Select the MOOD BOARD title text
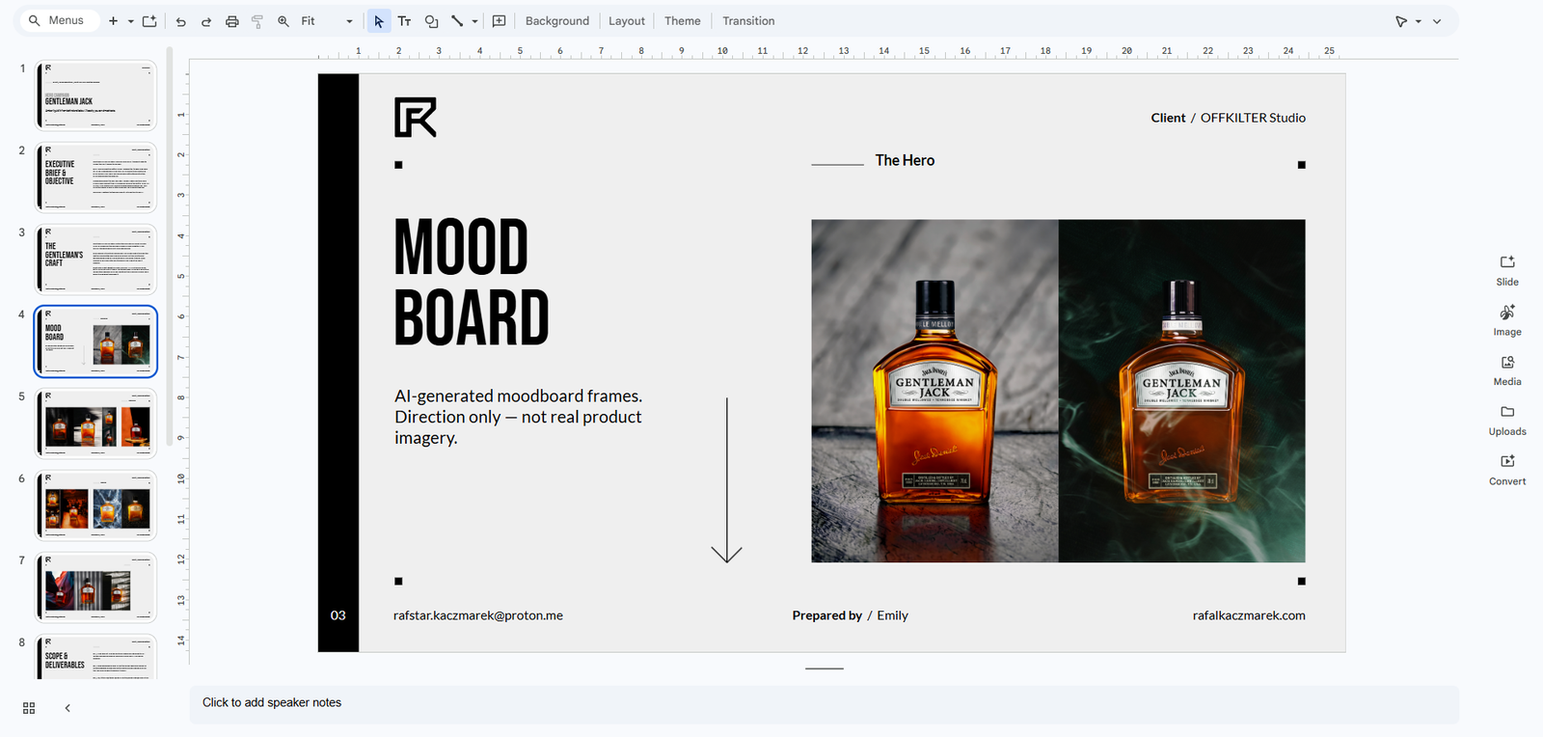The height and width of the screenshot is (737, 1543). [472, 282]
